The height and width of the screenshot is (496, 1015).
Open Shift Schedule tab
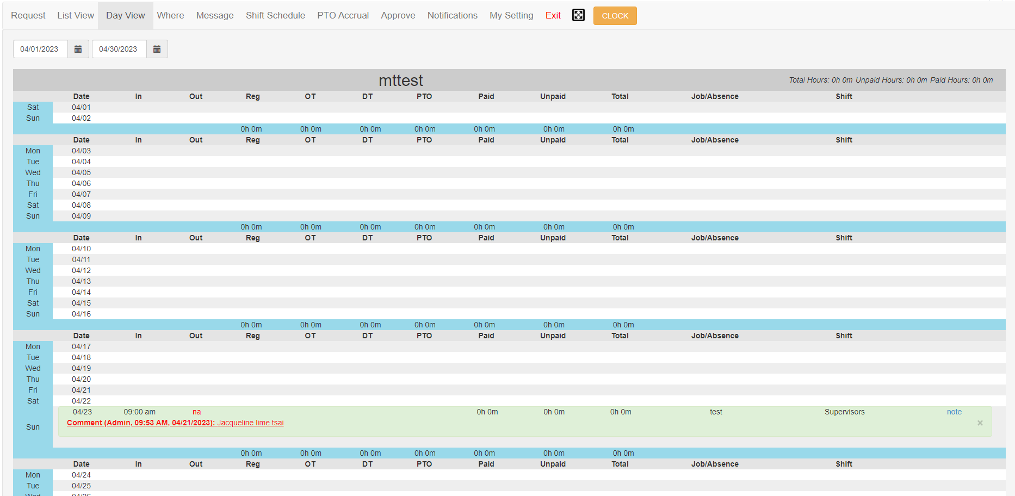[x=275, y=15]
